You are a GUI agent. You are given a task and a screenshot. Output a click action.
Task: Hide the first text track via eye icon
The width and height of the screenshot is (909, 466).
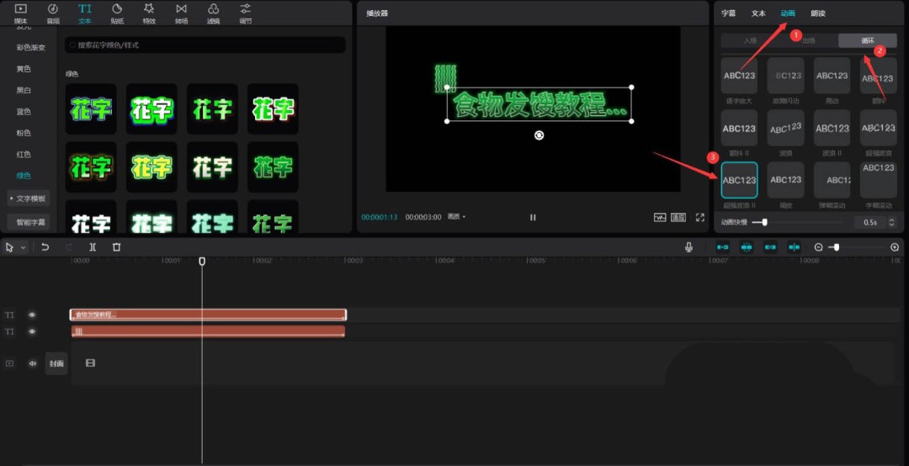click(32, 315)
